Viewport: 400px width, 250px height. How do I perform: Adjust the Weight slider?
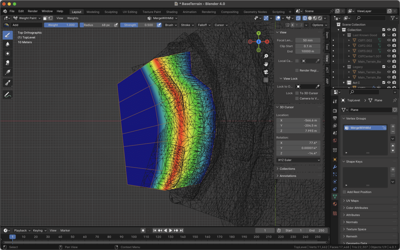[x=61, y=25]
